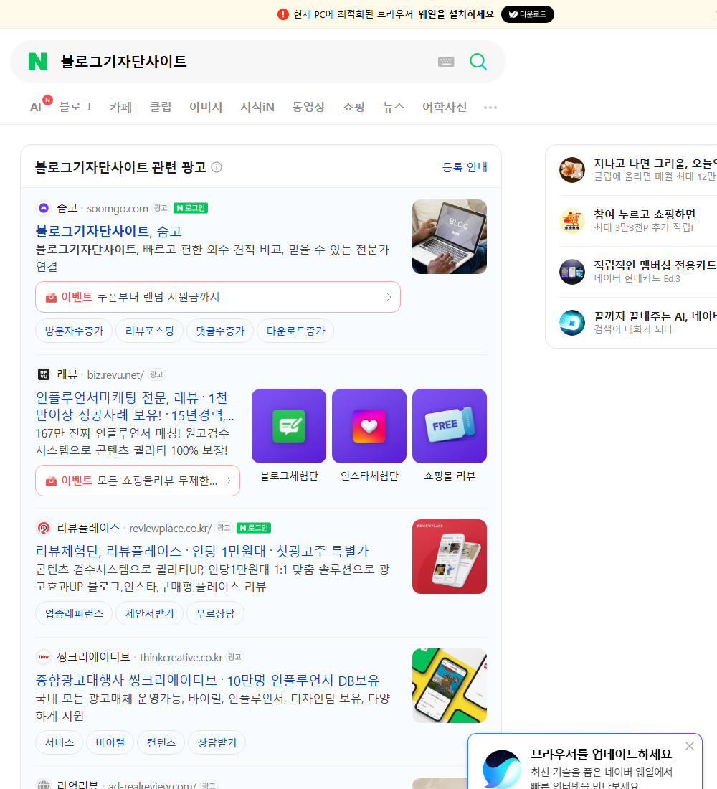Click the 댓글수증가 chip
Viewport: 717px width, 789px height.
pos(220,331)
